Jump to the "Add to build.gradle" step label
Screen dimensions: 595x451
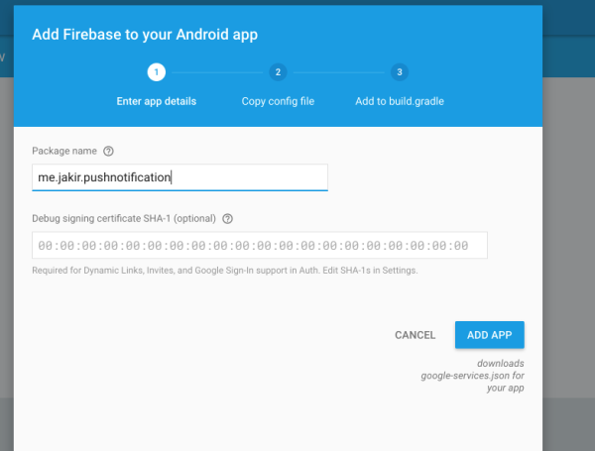[400, 101]
